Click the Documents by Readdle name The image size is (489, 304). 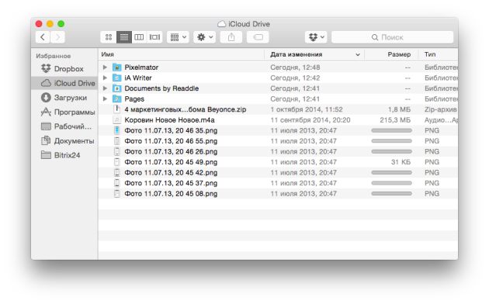(x=161, y=88)
